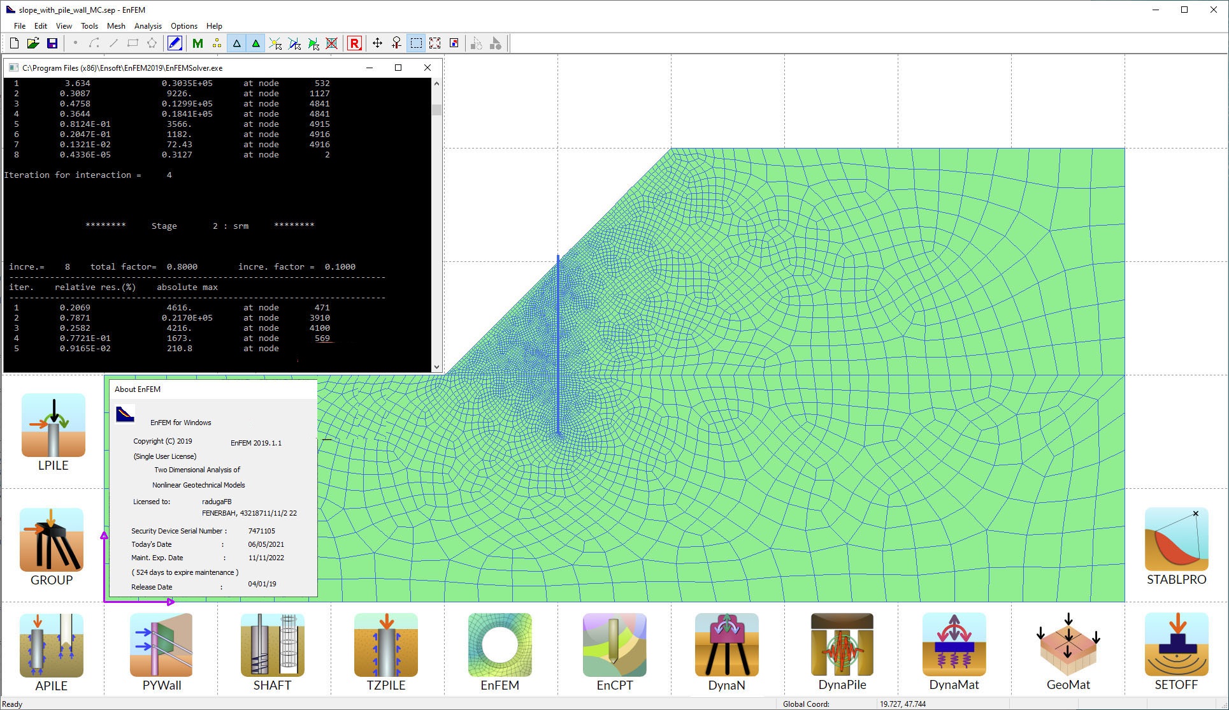Click the Global Coord value in status bar

903,704
